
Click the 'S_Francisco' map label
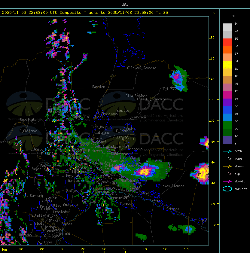[108, 114]
